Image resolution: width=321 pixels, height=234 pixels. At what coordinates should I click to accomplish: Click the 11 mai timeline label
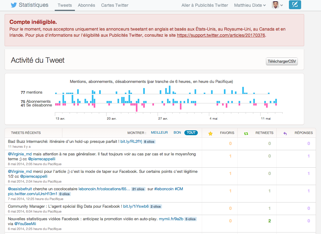[266, 119]
